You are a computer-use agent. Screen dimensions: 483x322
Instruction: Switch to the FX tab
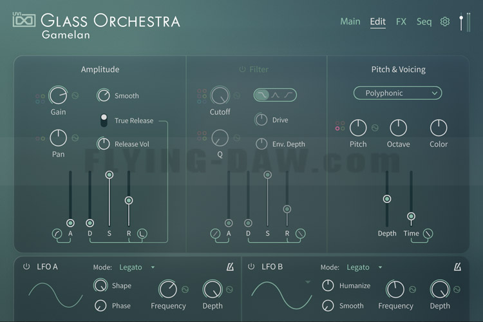click(401, 21)
